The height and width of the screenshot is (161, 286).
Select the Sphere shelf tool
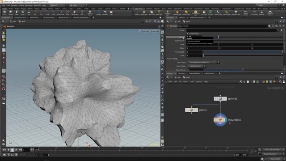[x=11, y=13]
